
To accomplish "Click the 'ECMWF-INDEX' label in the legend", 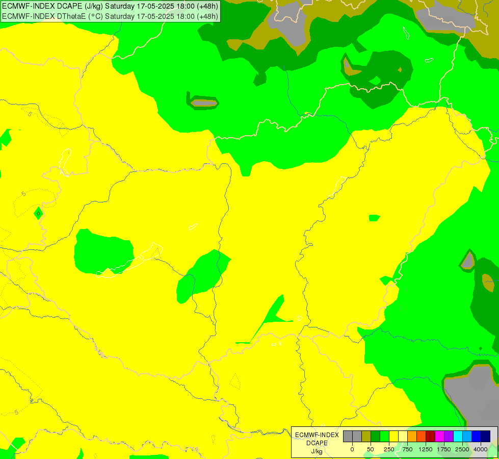I will click(x=317, y=435).
